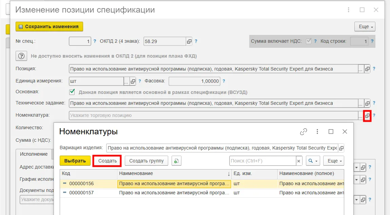The image size is (390, 215).
Task: Click the Номенклатура input field
Action: pos(213,115)
